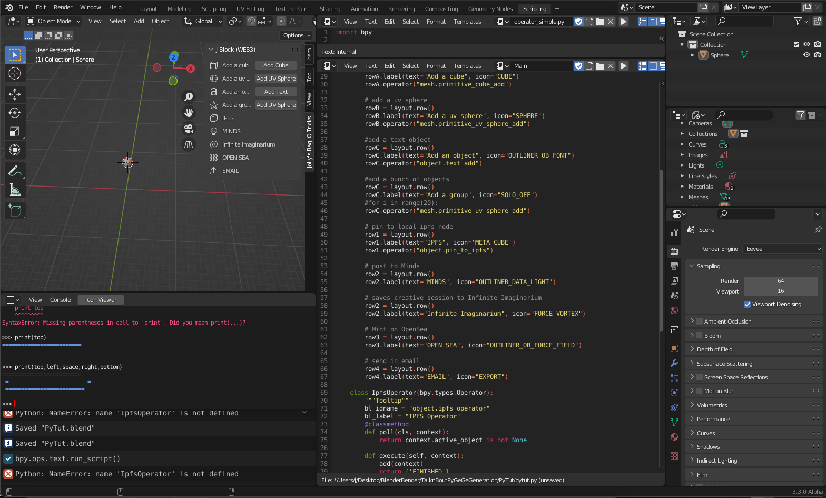This screenshot has height=498, width=826.
Task: Open Jolly's Bag 'O Tricks sidebar tab
Action: (x=309, y=142)
